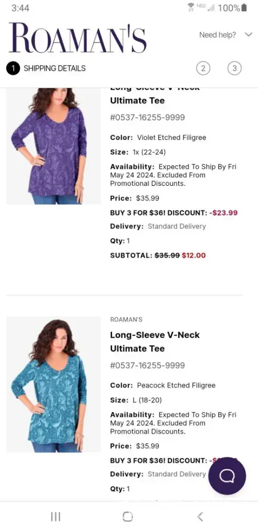This screenshot has width=258, height=531.
Task: Tap the Android back arrow icon
Action: [x=200, y=517]
